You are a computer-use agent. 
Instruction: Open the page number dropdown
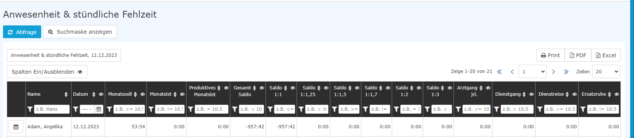tap(533, 71)
